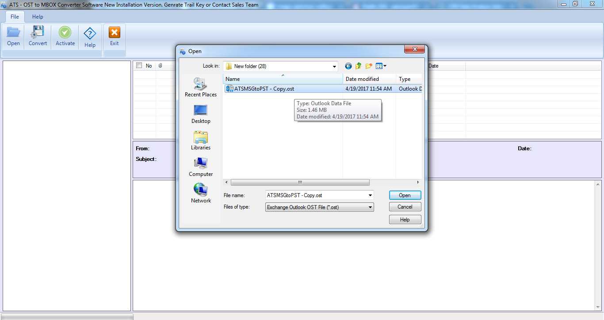Open an OST file using Open toolbar icon
The image size is (604, 320).
click(13, 35)
